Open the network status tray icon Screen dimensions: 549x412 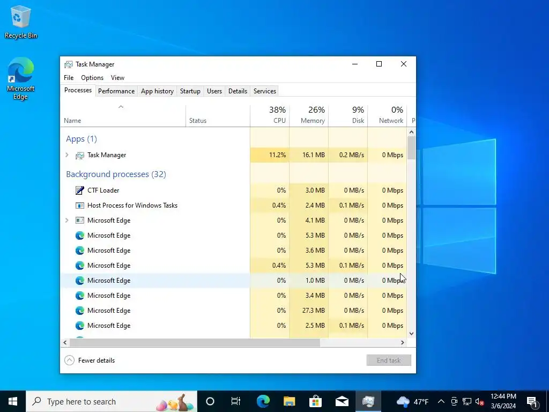tap(467, 401)
